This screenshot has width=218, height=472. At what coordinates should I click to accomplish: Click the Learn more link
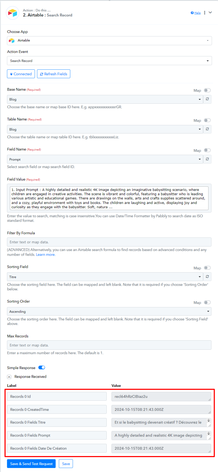(x=45, y=254)
